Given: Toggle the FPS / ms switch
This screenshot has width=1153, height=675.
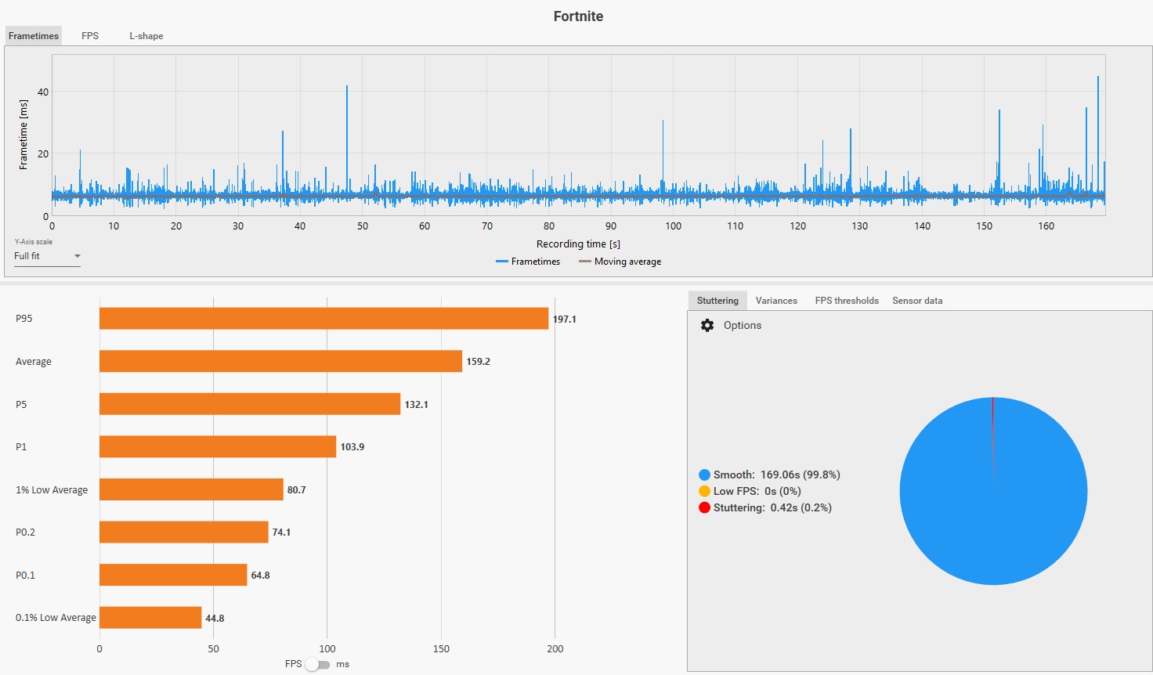Looking at the screenshot, I should (x=318, y=664).
